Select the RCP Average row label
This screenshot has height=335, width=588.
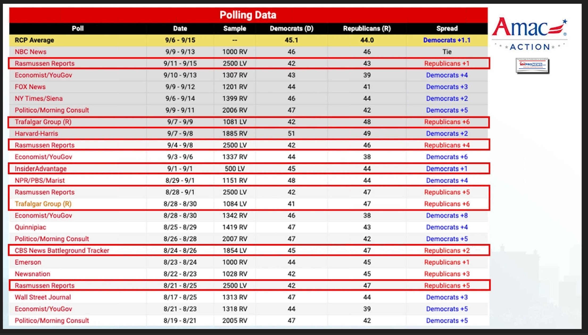click(34, 40)
